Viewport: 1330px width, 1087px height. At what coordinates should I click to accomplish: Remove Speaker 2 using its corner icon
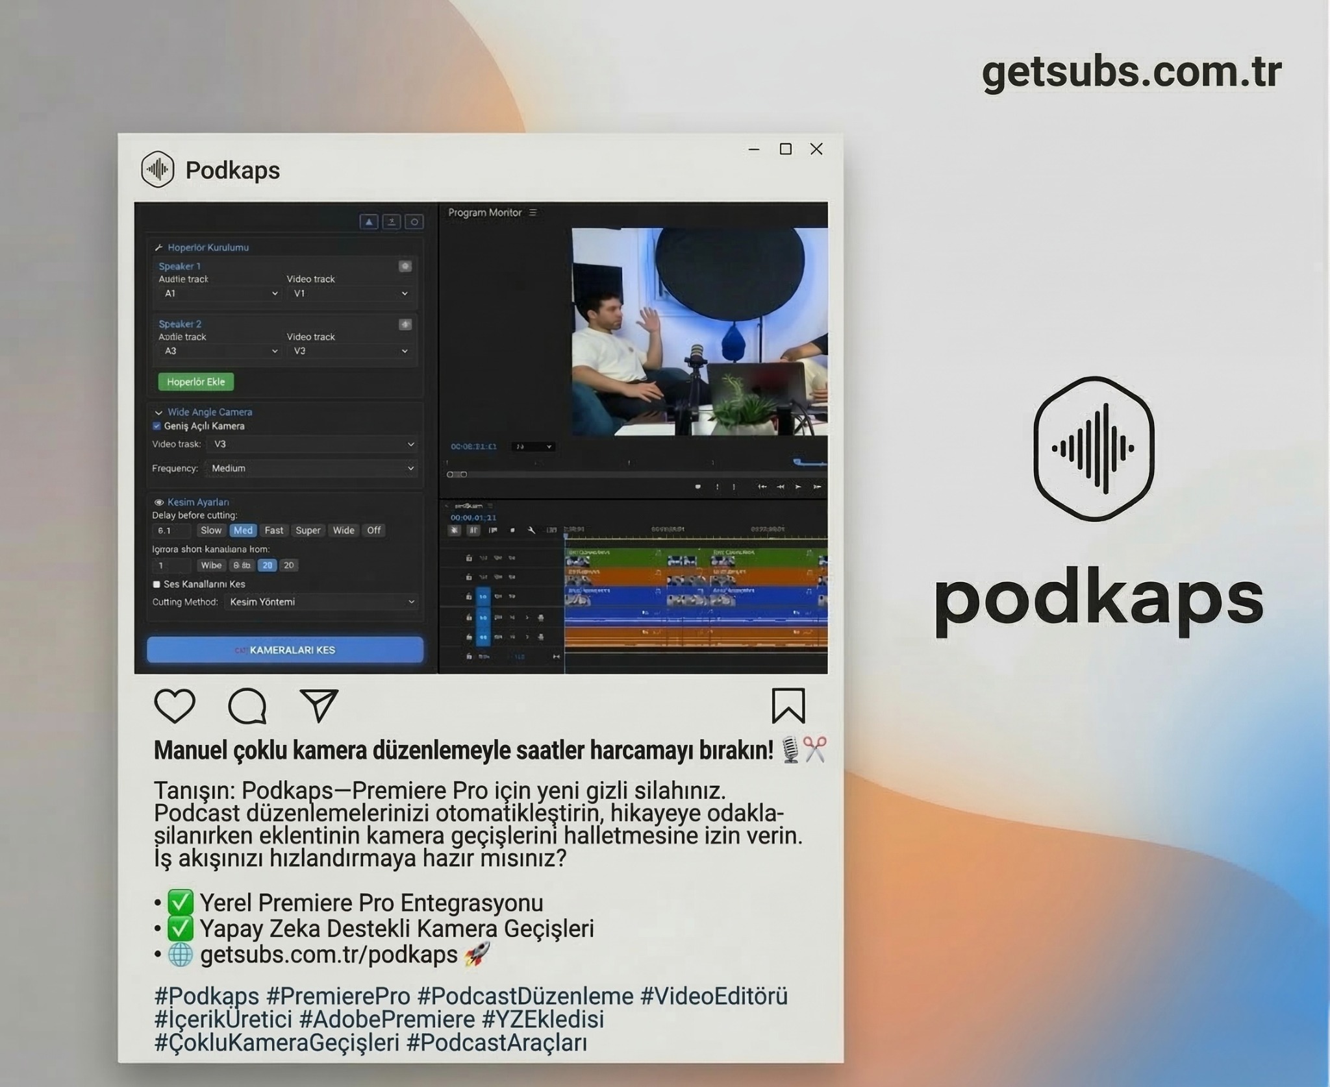(405, 324)
